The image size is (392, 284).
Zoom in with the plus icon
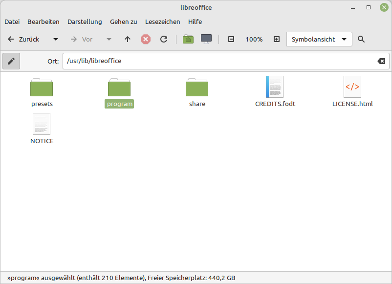pos(277,39)
